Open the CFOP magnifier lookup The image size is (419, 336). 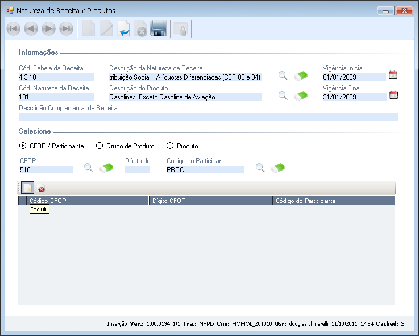point(89,168)
